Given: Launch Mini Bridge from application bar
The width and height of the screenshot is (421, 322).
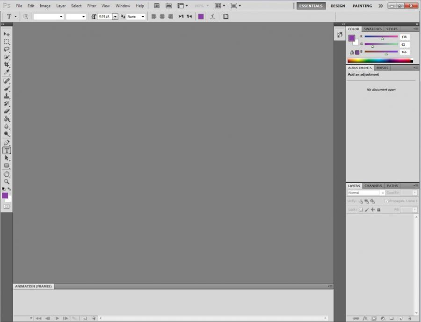Looking at the screenshot, I should (x=168, y=6).
